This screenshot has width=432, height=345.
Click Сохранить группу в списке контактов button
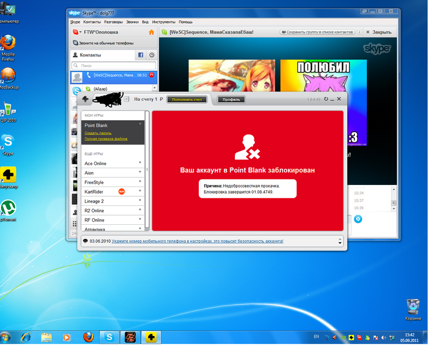pos(317,32)
